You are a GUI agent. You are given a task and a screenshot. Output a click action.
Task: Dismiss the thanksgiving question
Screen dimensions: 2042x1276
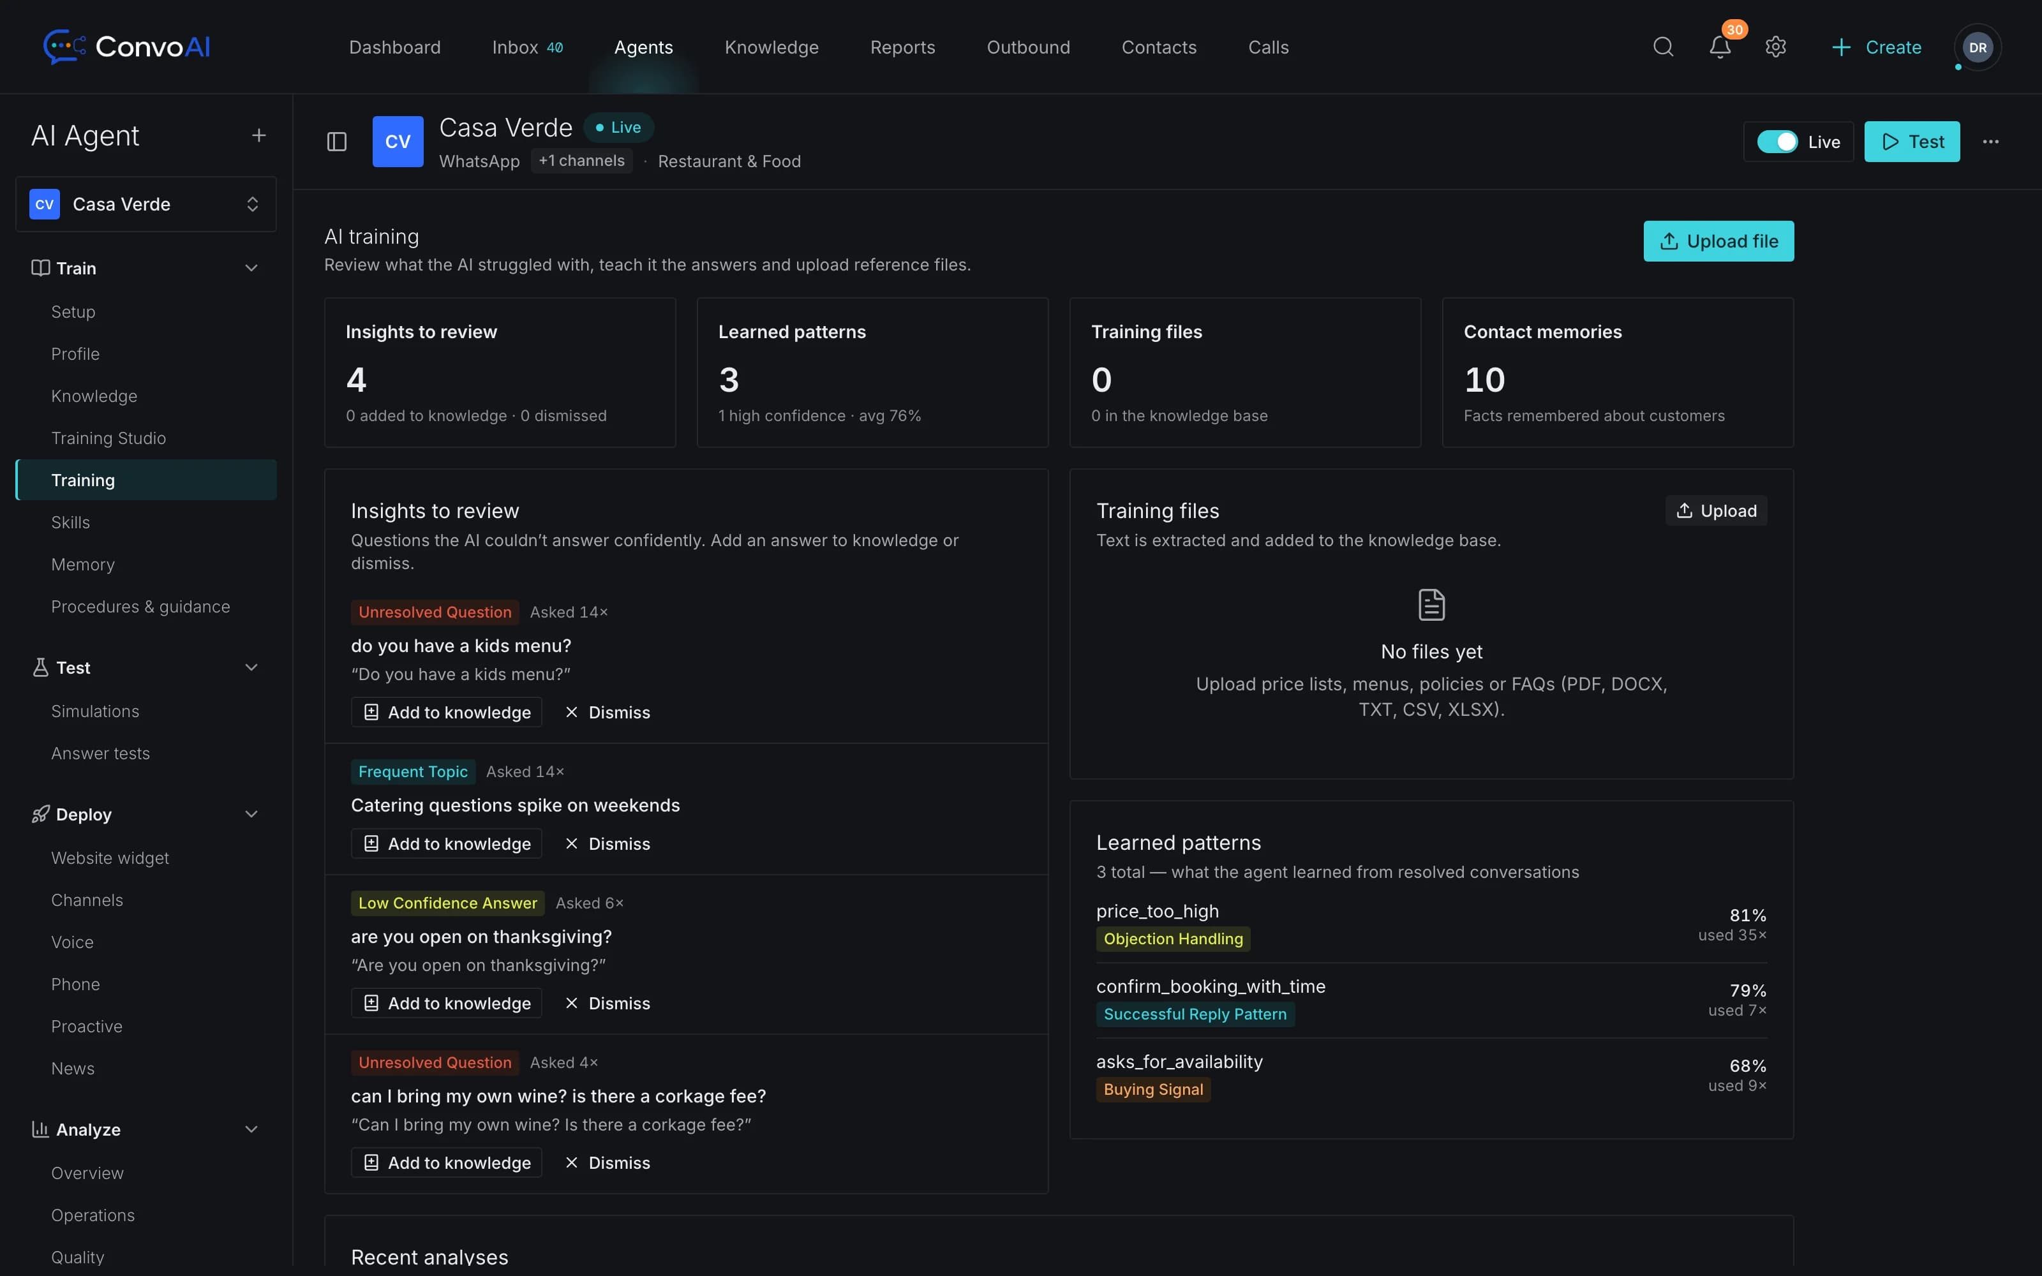point(607,1002)
